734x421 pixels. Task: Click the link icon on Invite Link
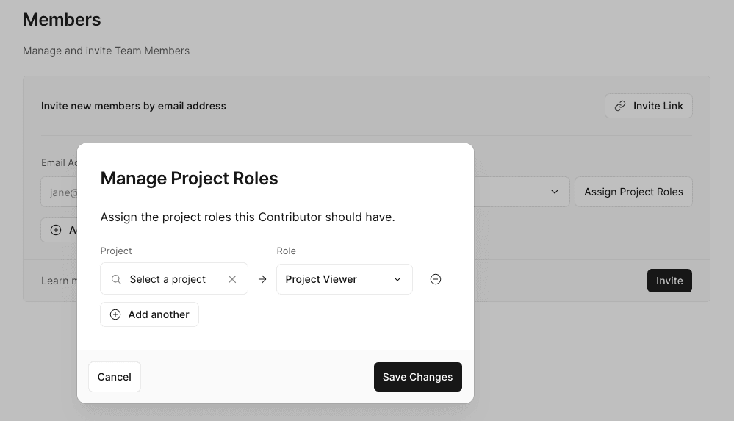coord(620,106)
